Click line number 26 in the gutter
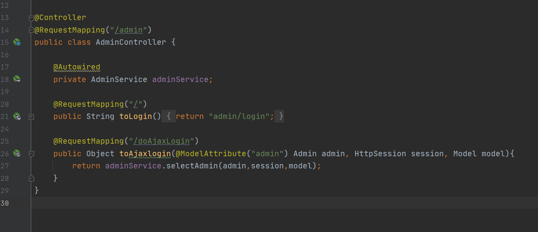 tap(5, 153)
